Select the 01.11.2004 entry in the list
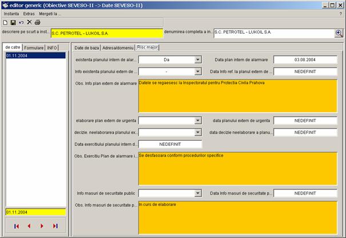 click(34, 56)
